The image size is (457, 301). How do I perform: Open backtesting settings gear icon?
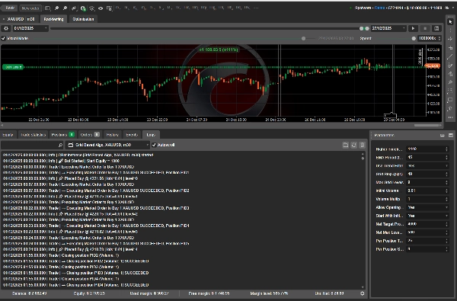pos(6,28)
